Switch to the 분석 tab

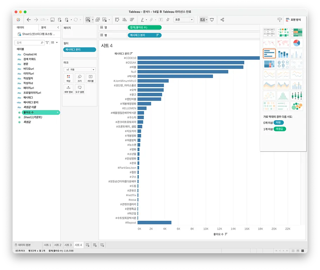[x=44, y=27]
